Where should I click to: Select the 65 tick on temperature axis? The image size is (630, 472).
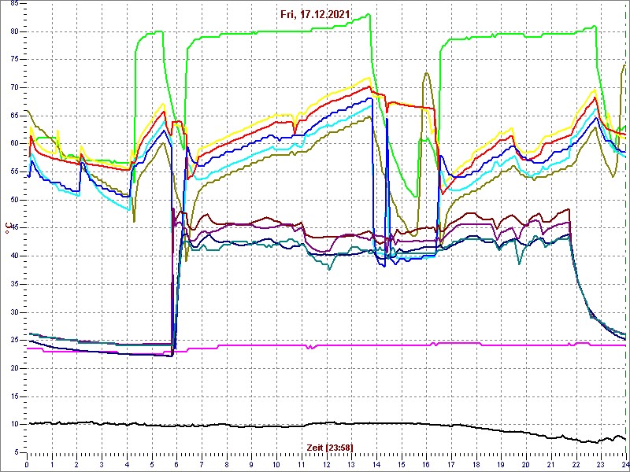tap(14, 116)
